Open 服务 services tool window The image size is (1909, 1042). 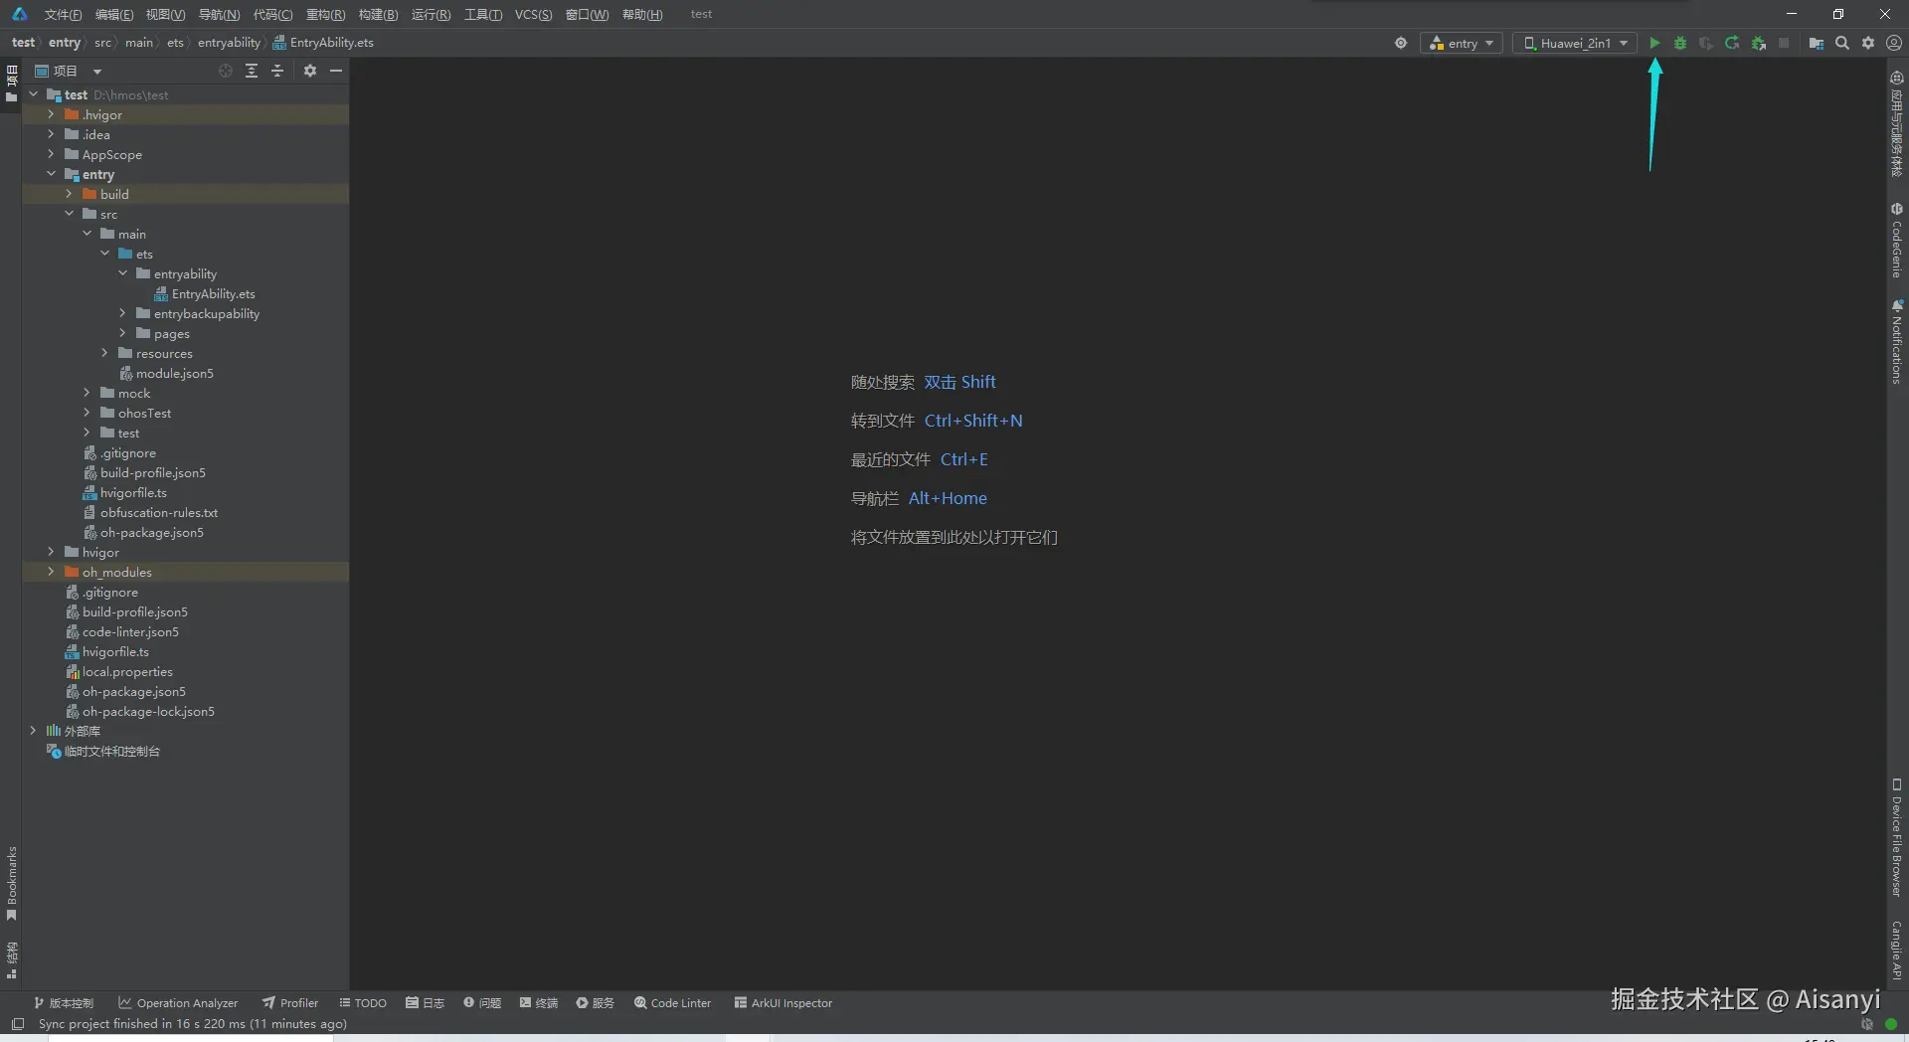click(x=596, y=1003)
